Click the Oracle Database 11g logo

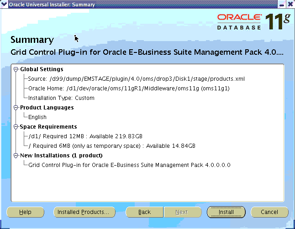[x=253, y=21]
